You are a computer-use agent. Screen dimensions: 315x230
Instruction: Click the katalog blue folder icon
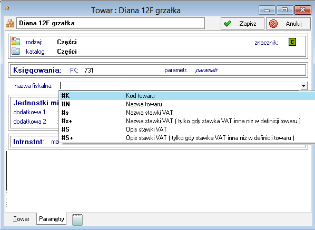(16, 51)
